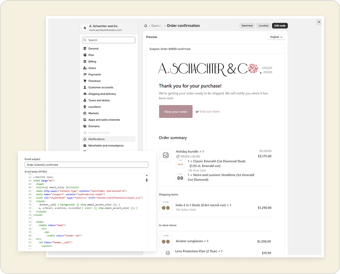Screen dimensions: 340x274
Task: Click the Customer breadcrumb link
Action: point(157,25)
